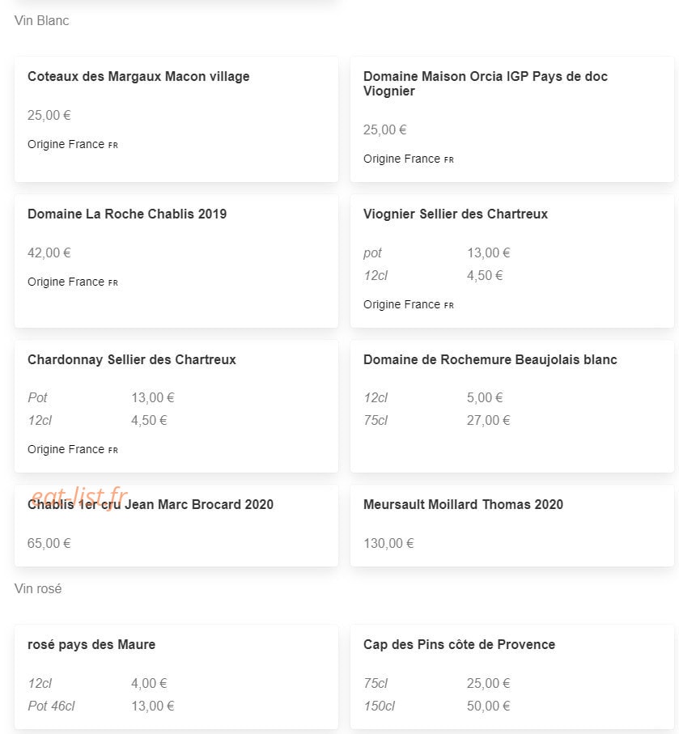Click the eat-list.fr watermark logo
Viewport: 679px width, 734px height.
79,496
